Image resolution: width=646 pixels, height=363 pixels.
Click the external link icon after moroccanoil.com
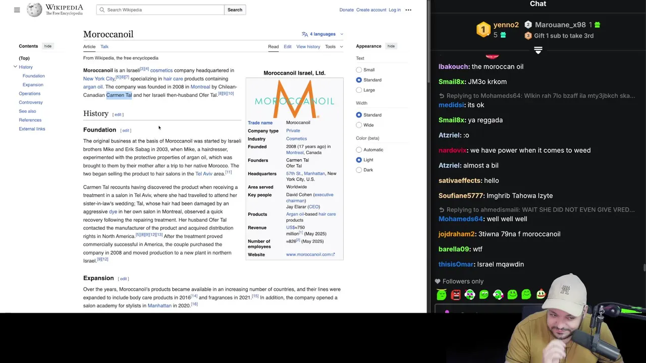pos(333,255)
